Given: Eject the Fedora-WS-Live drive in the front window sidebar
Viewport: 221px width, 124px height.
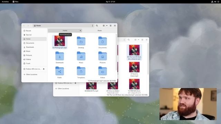Looking at the screenshot, I should (x=44, y=69).
